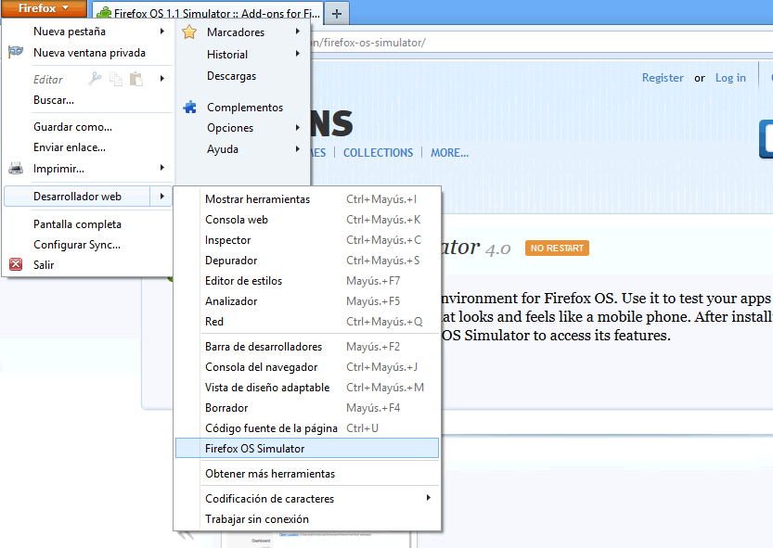Screen dimensions: 773x548
Task: View Código fuente de la página
Action: [x=306, y=428]
